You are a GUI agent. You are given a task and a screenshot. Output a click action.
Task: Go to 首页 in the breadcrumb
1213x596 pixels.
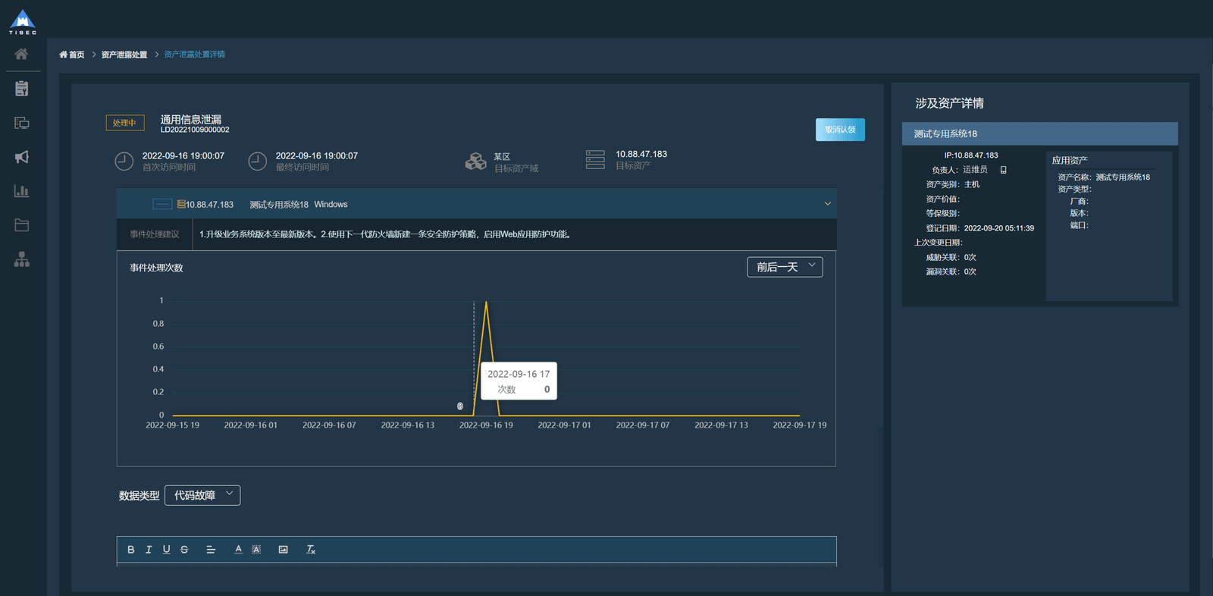72,55
